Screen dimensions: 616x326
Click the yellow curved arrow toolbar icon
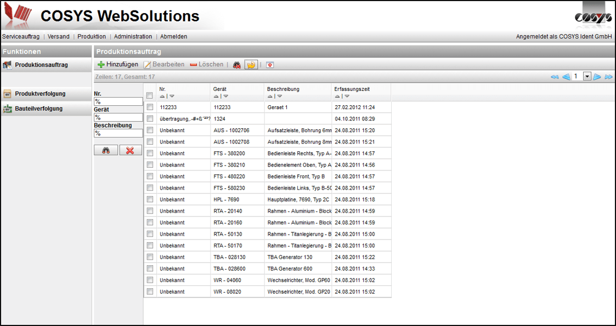click(x=251, y=65)
